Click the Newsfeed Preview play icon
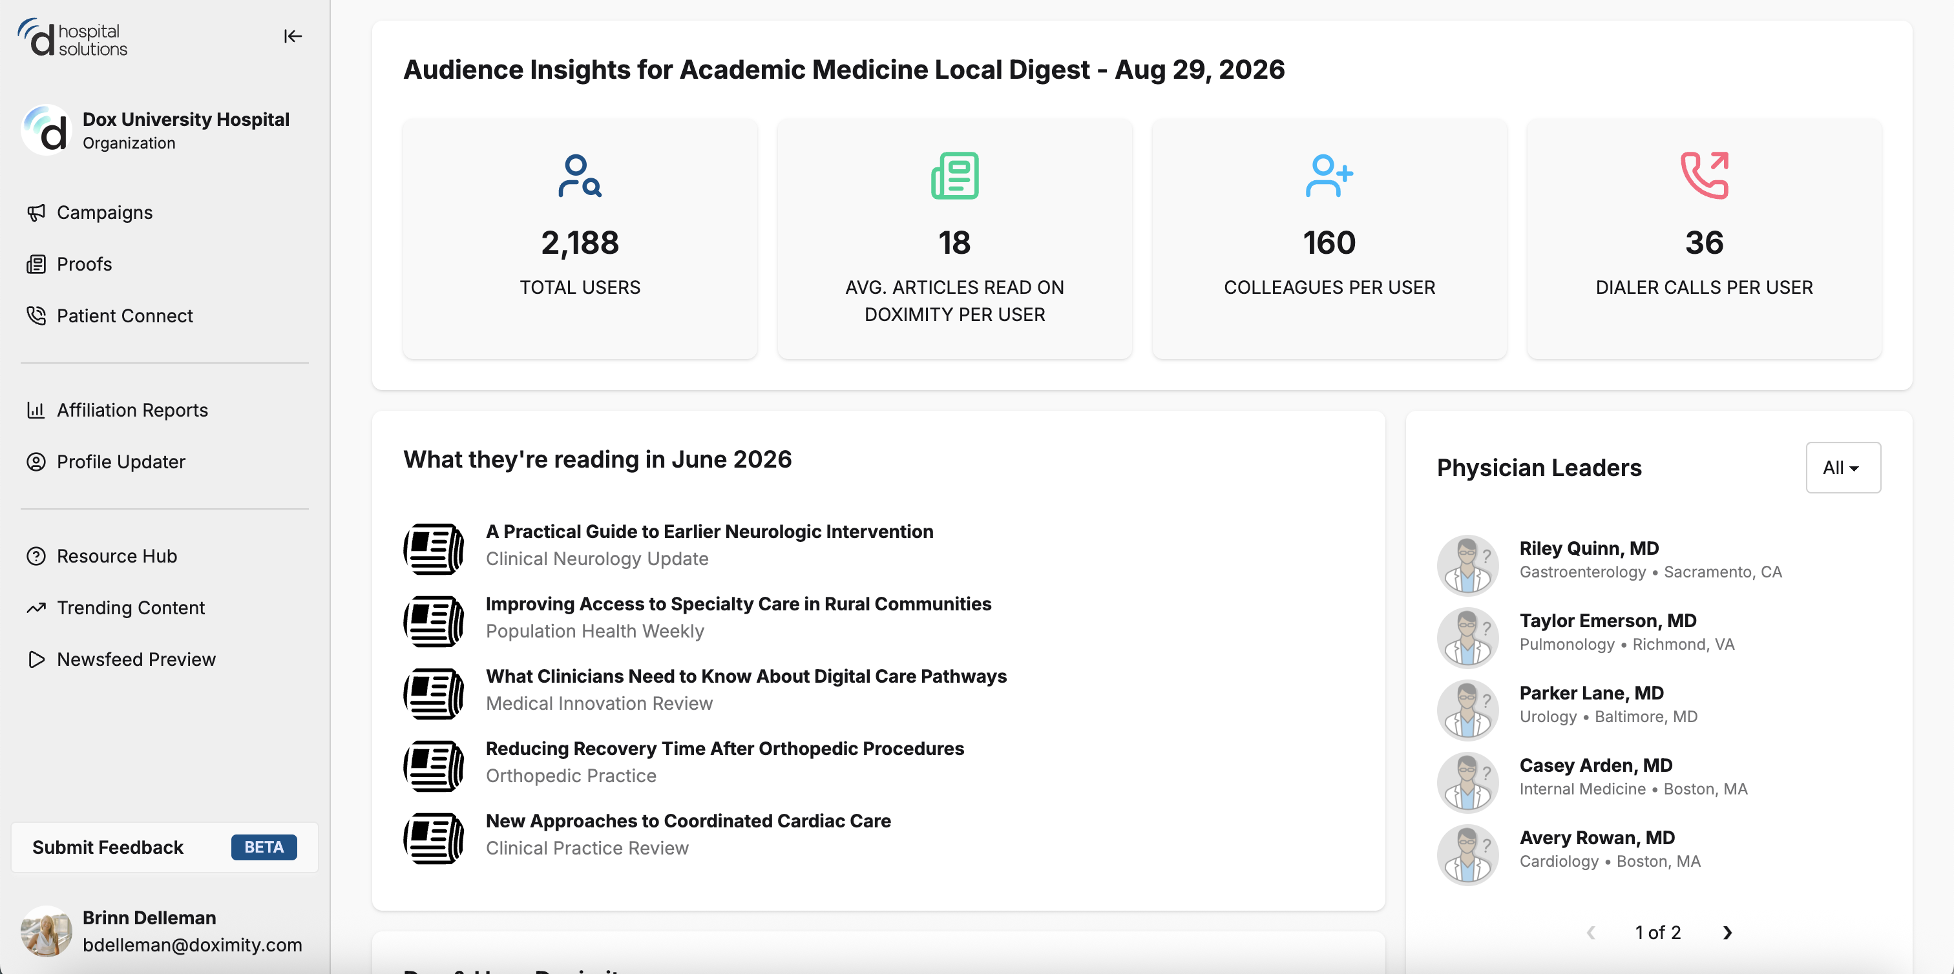 coord(36,659)
